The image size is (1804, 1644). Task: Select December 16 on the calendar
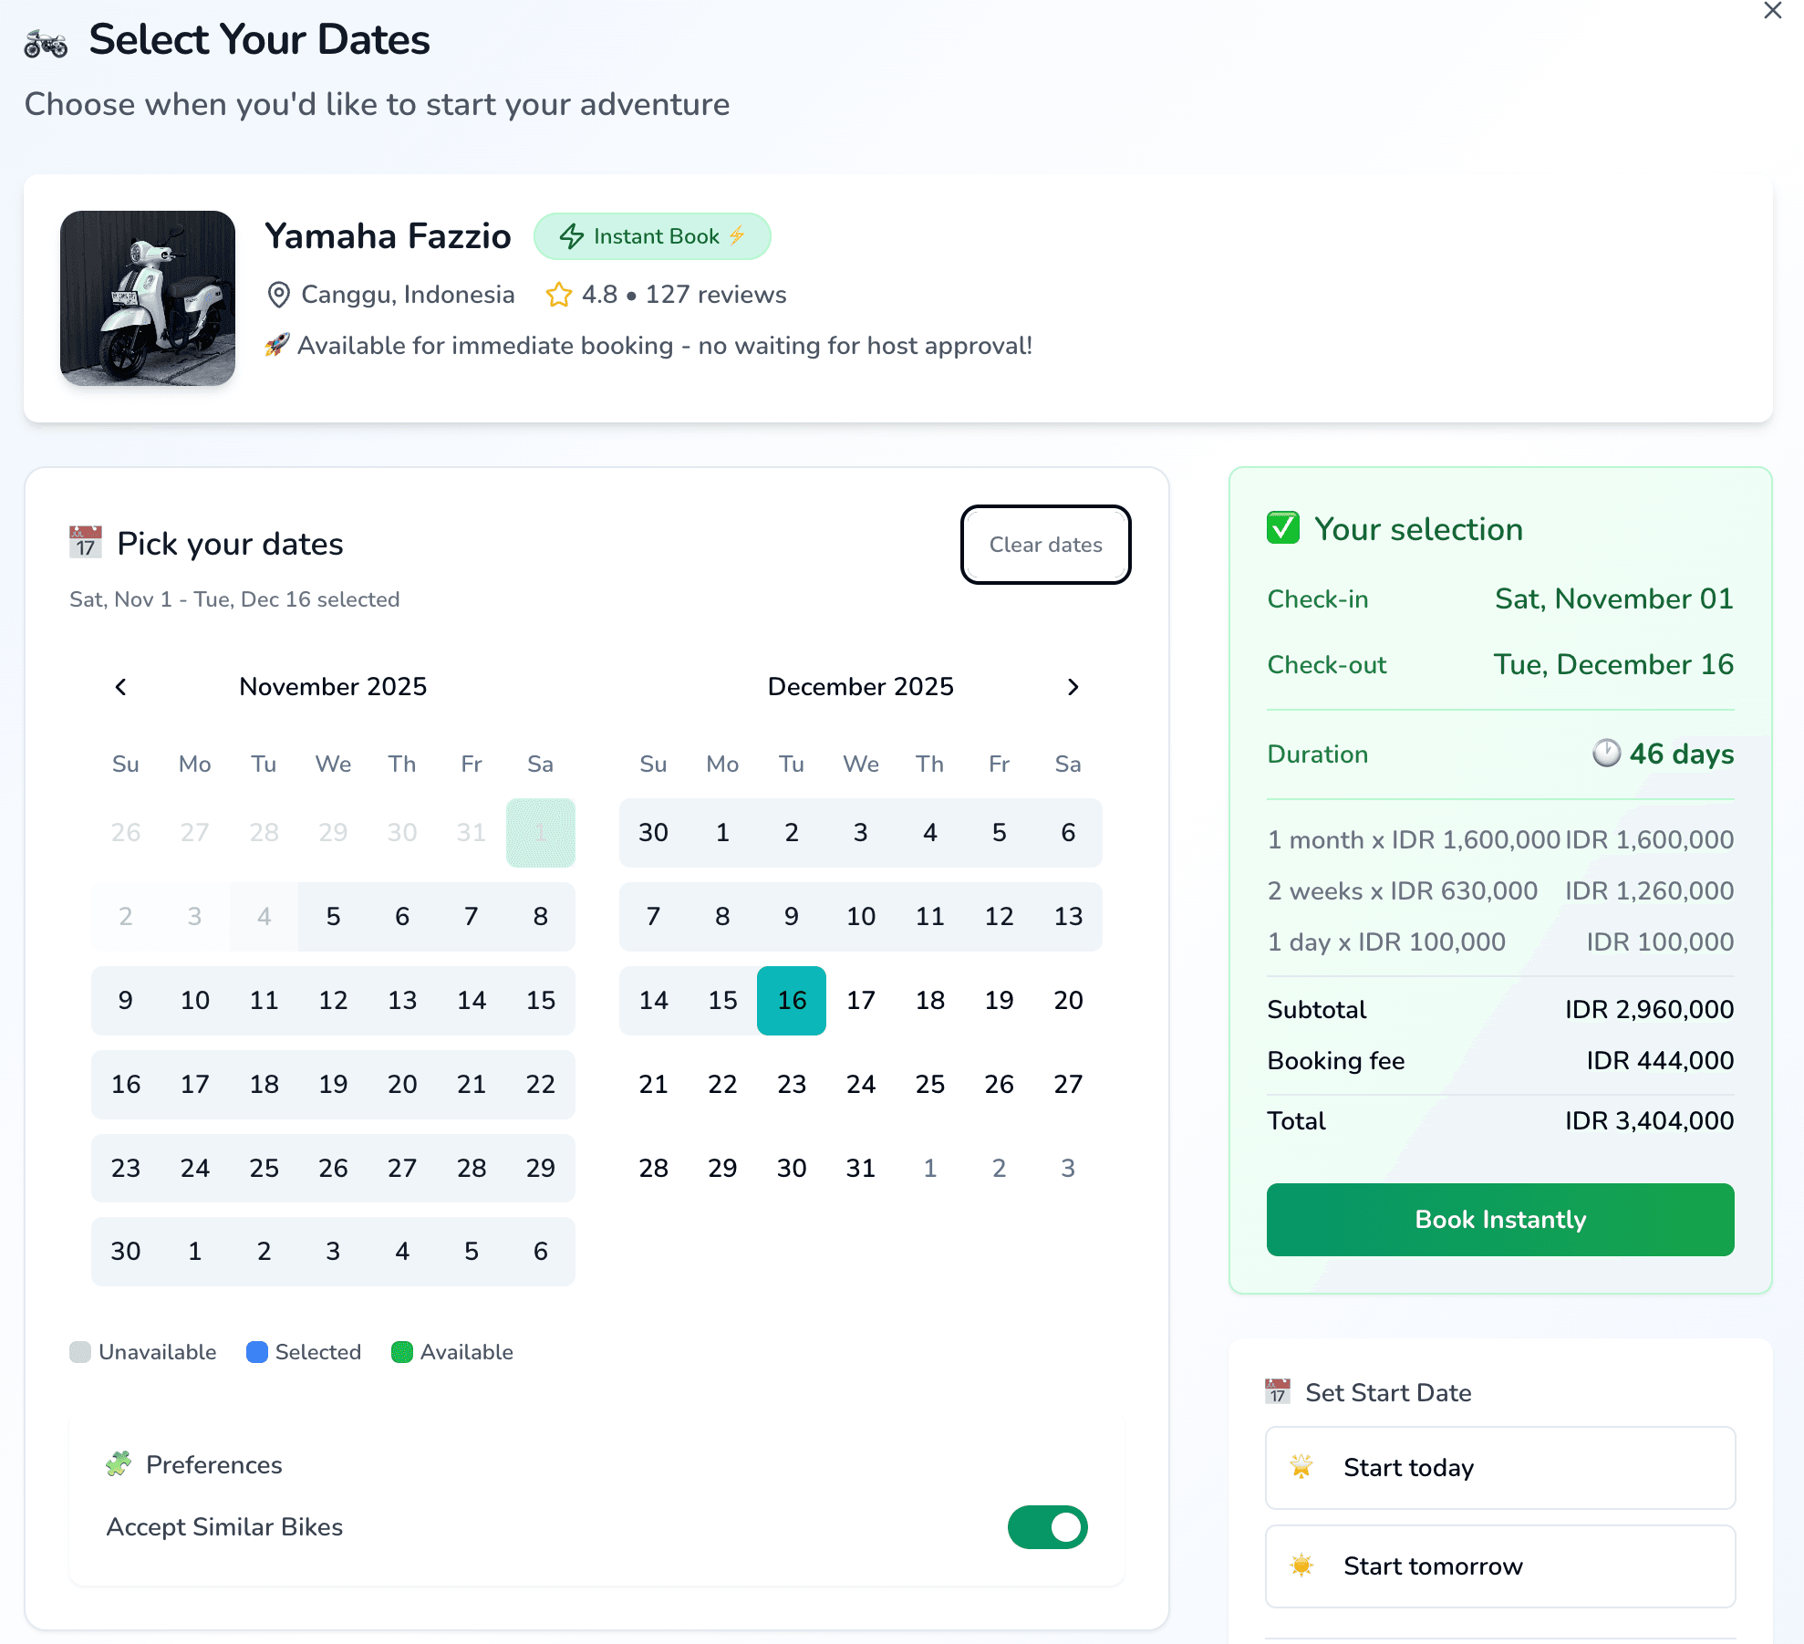[x=791, y=1001]
